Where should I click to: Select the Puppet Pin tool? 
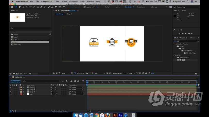point(64,7)
